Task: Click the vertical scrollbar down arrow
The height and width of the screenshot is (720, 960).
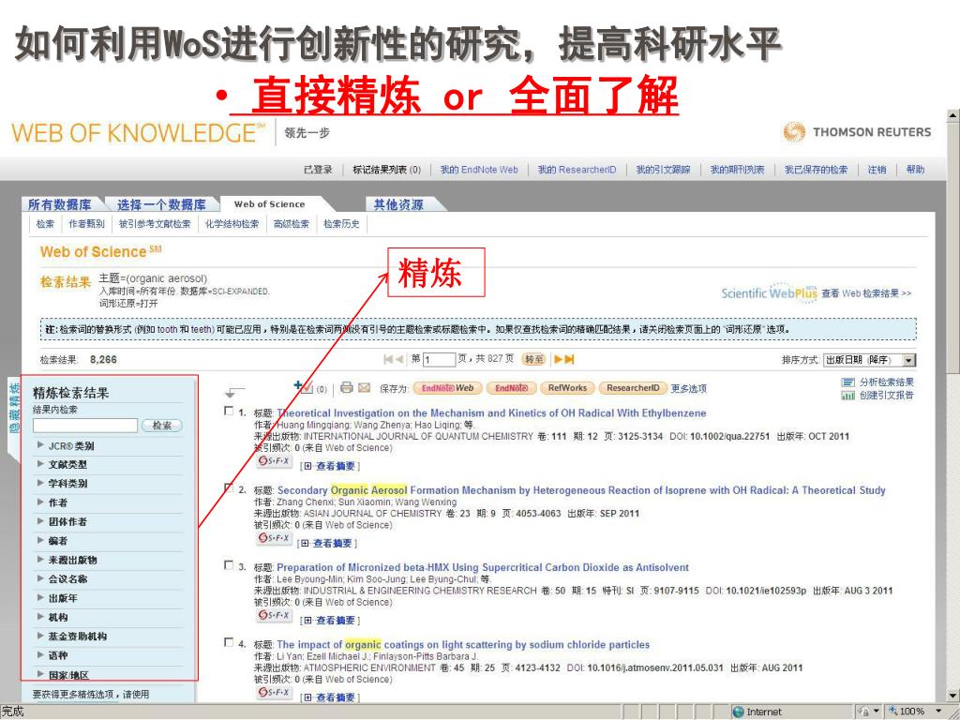Action: pyautogui.click(x=953, y=695)
